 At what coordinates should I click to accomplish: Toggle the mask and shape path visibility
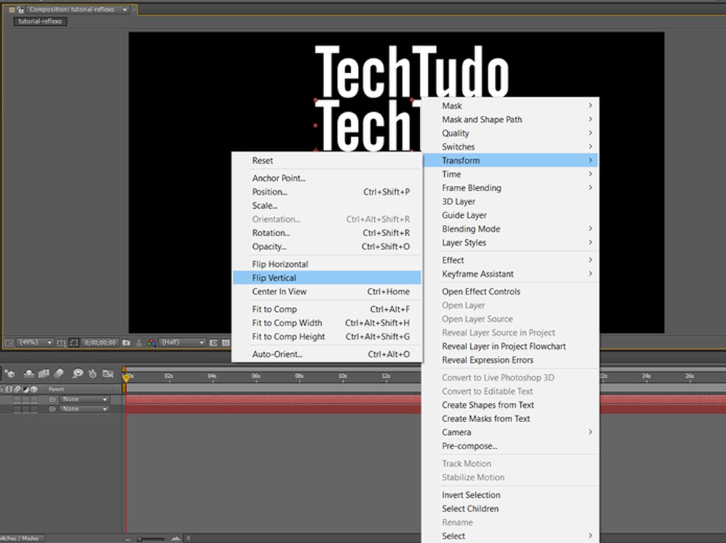pos(74,342)
